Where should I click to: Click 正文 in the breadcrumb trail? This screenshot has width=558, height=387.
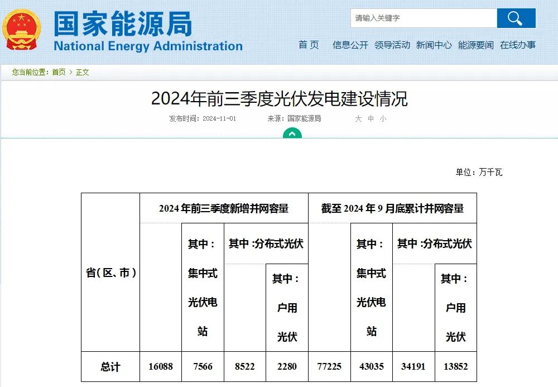(x=83, y=73)
